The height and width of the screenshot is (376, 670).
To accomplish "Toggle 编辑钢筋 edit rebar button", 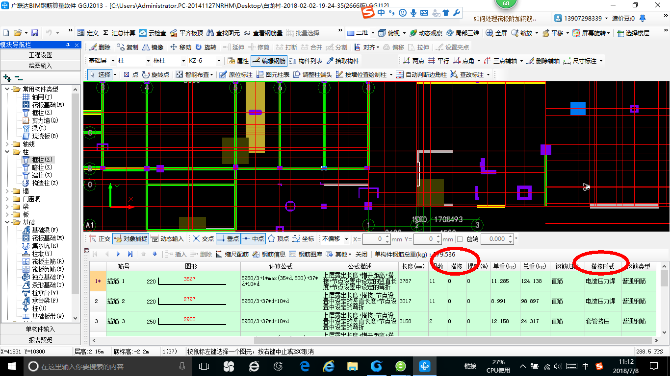I will (269, 61).
